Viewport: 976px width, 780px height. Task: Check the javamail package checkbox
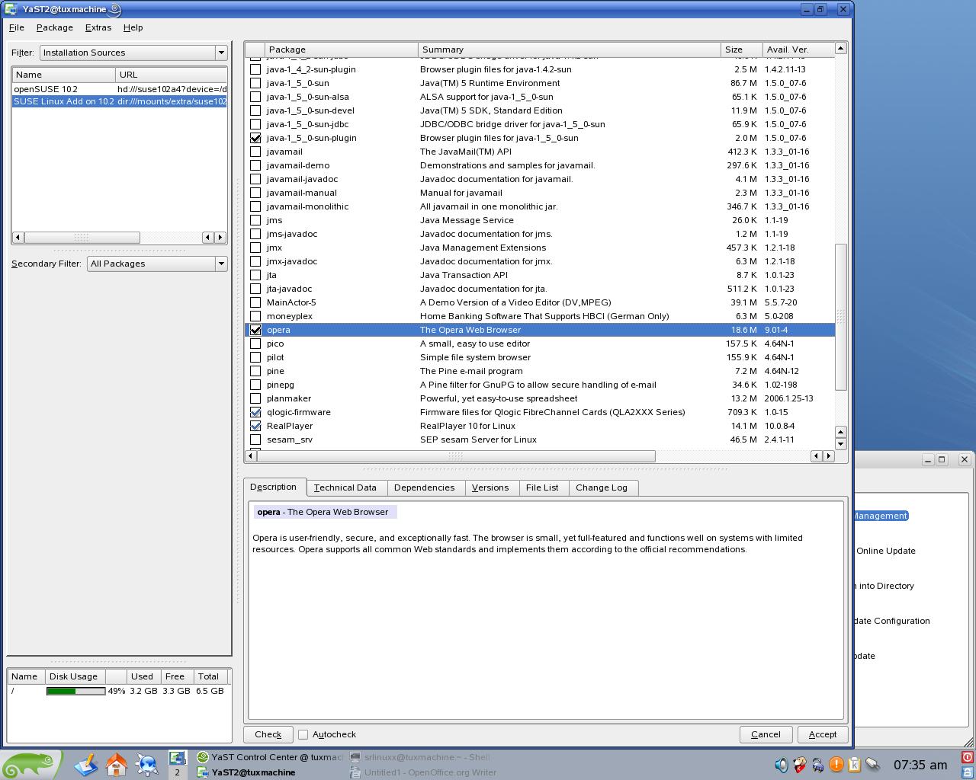(x=255, y=152)
